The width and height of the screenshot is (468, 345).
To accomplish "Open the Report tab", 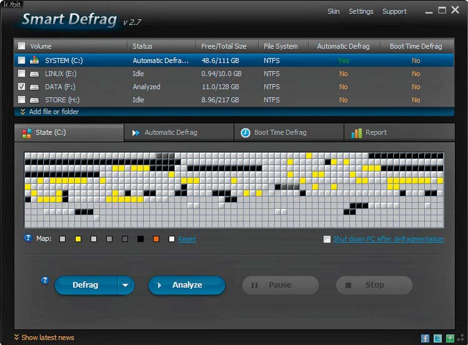I will (399, 133).
